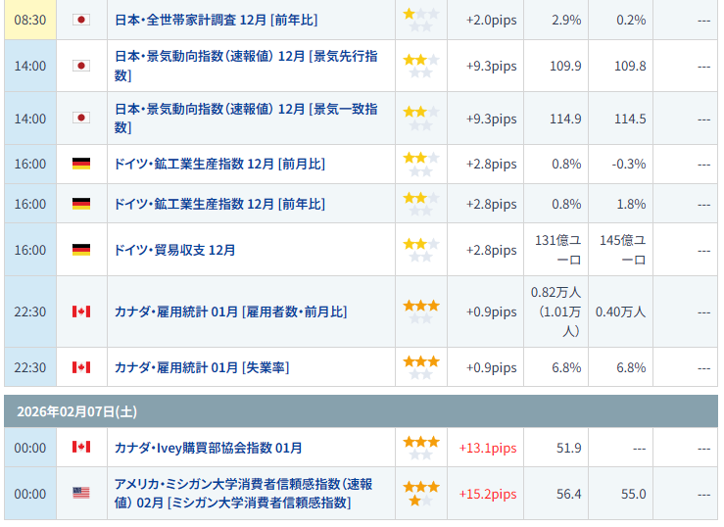Viewport: 724px width, 527px height.
Task: Click the US flag in the ミシガン大学 row
Action: pos(81,494)
